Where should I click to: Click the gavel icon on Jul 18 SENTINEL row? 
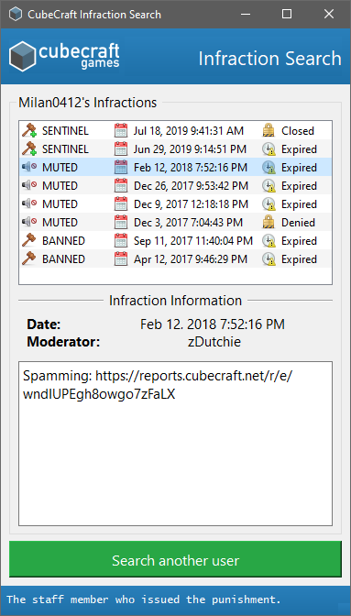coord(29,130)
